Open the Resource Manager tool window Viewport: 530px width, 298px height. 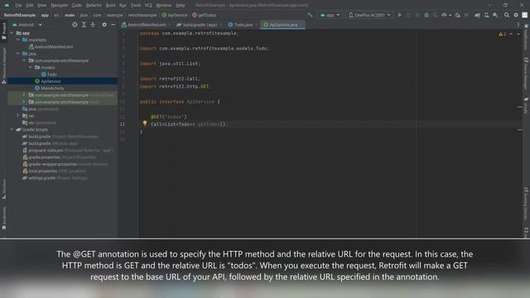(x=4, y=65)
